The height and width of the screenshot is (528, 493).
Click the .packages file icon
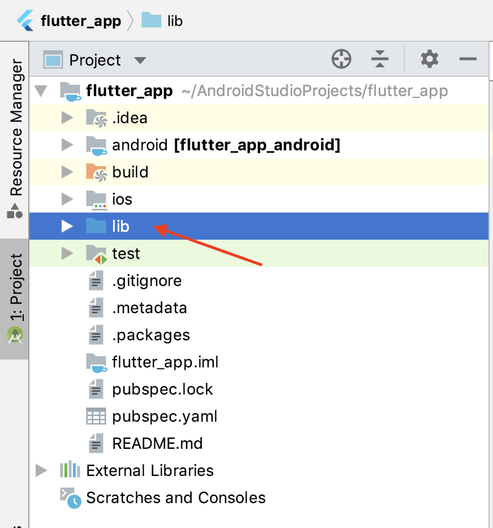click(96, 335)
